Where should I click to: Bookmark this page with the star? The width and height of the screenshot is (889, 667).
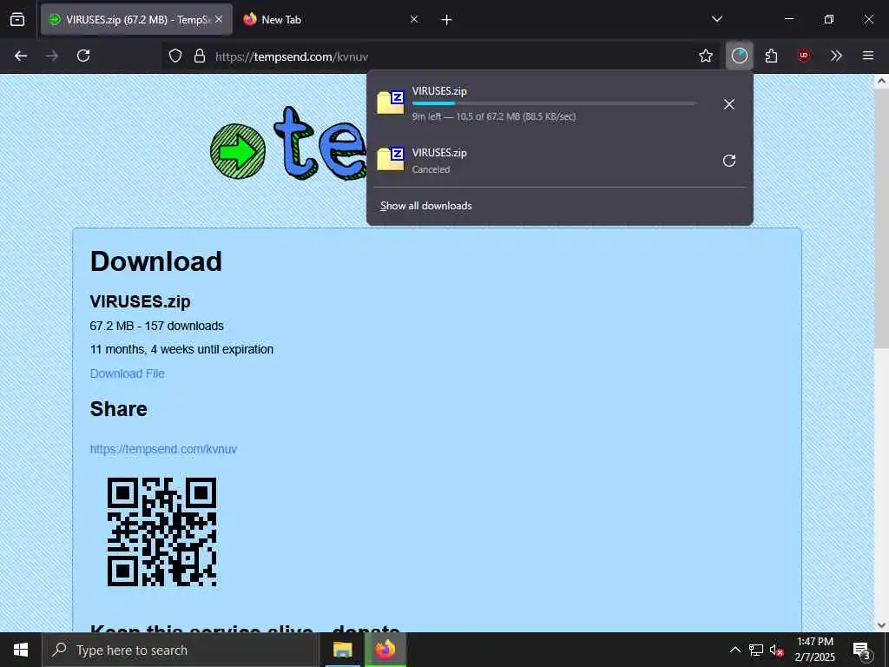point(705,56)
